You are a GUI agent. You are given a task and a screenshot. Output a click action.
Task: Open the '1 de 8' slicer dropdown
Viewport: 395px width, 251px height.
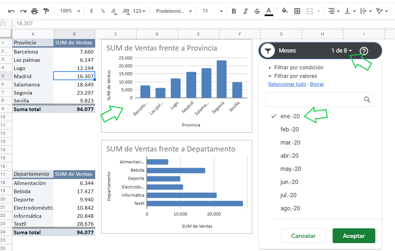click(342, 51)
